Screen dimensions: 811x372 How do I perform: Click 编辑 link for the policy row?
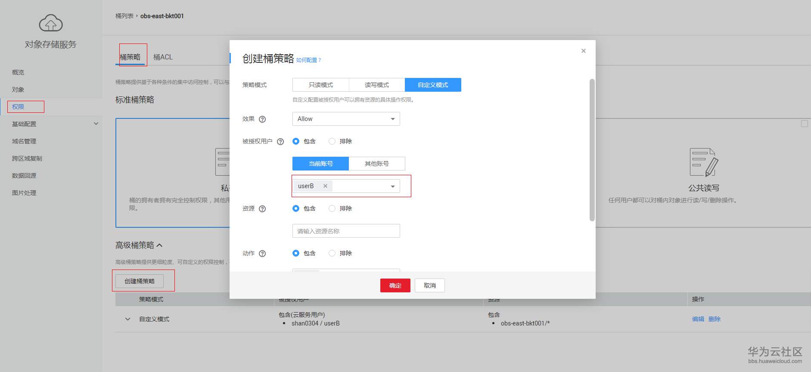coord(698,319)
